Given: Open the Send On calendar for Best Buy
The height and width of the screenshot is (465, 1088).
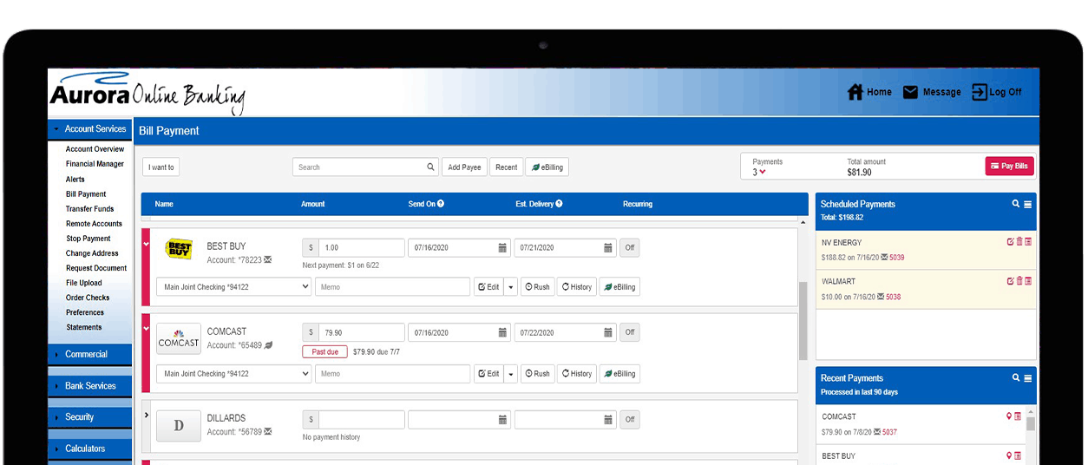Looking at the screenshot, I should click(502, 248).
